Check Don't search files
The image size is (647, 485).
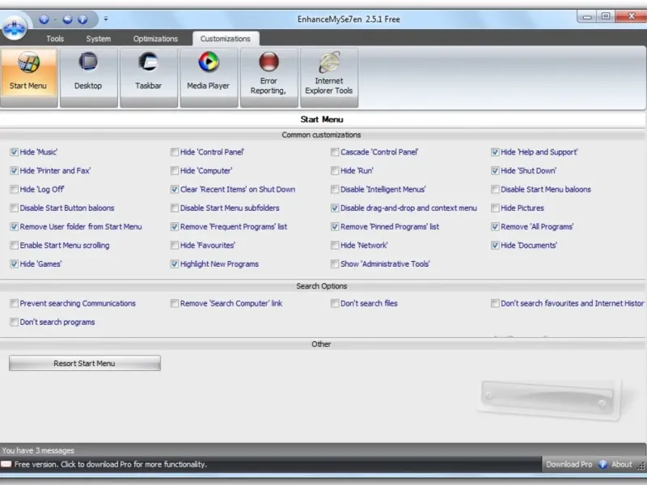point(335,304)
